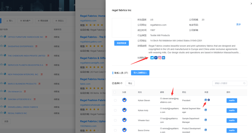
Task: Open SWAVELLEMILL CREEK FABRICS customer link
Action: pos(23,107)
